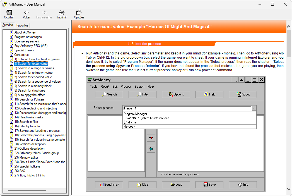
Task: Open Search for unknown value topic
Action: (33, 73)
